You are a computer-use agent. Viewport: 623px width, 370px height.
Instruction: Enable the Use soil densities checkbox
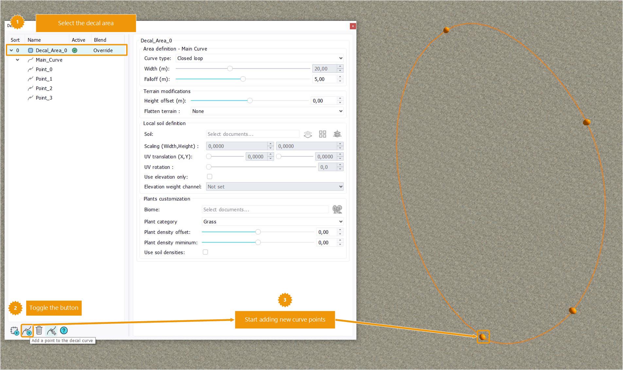click(x=205, y=252)
